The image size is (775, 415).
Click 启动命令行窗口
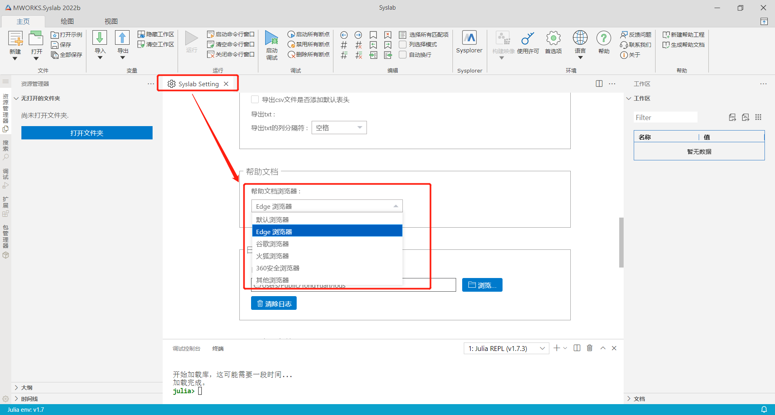click(231, 34)
